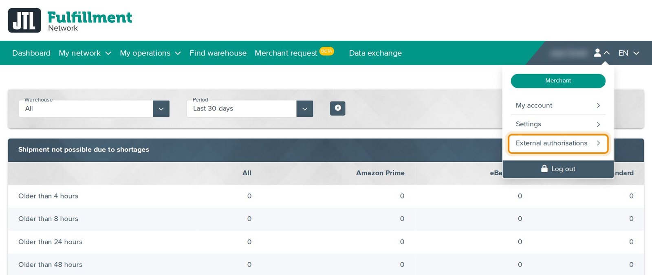Open the EN language dropdown
652x275 pixels.
point(628,53)
